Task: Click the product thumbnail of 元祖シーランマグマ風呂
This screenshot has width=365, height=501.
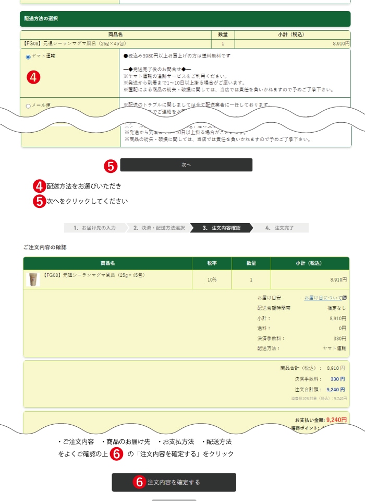Action: pyautogui.click(x=33, y=279)
